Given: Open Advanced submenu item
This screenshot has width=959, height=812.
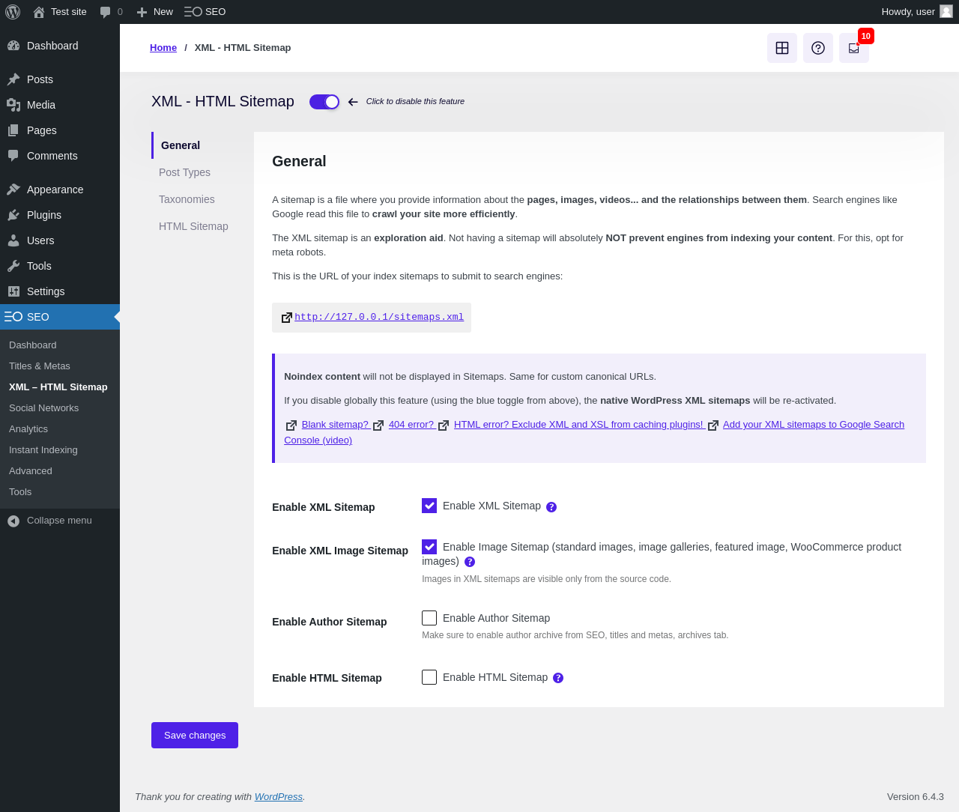Looking at the screenshot, I should (60, 471).
